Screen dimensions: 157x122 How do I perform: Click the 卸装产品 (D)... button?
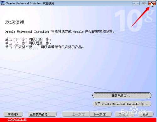coord(122,95)
